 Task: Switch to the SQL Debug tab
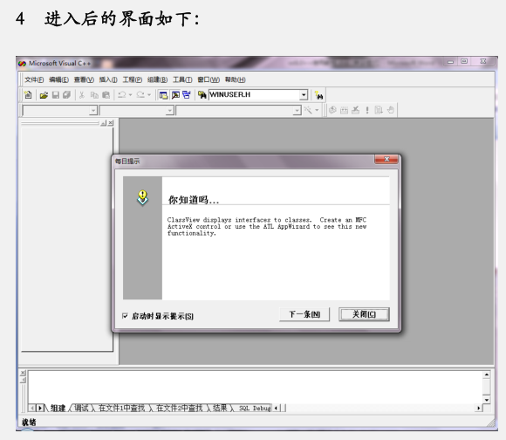255,409
